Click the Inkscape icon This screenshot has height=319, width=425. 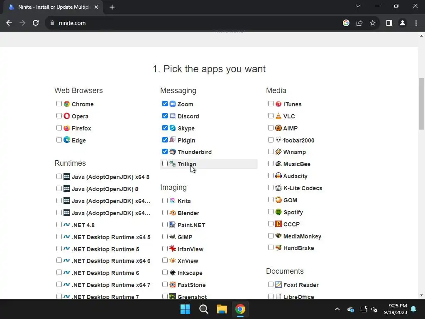173,272
